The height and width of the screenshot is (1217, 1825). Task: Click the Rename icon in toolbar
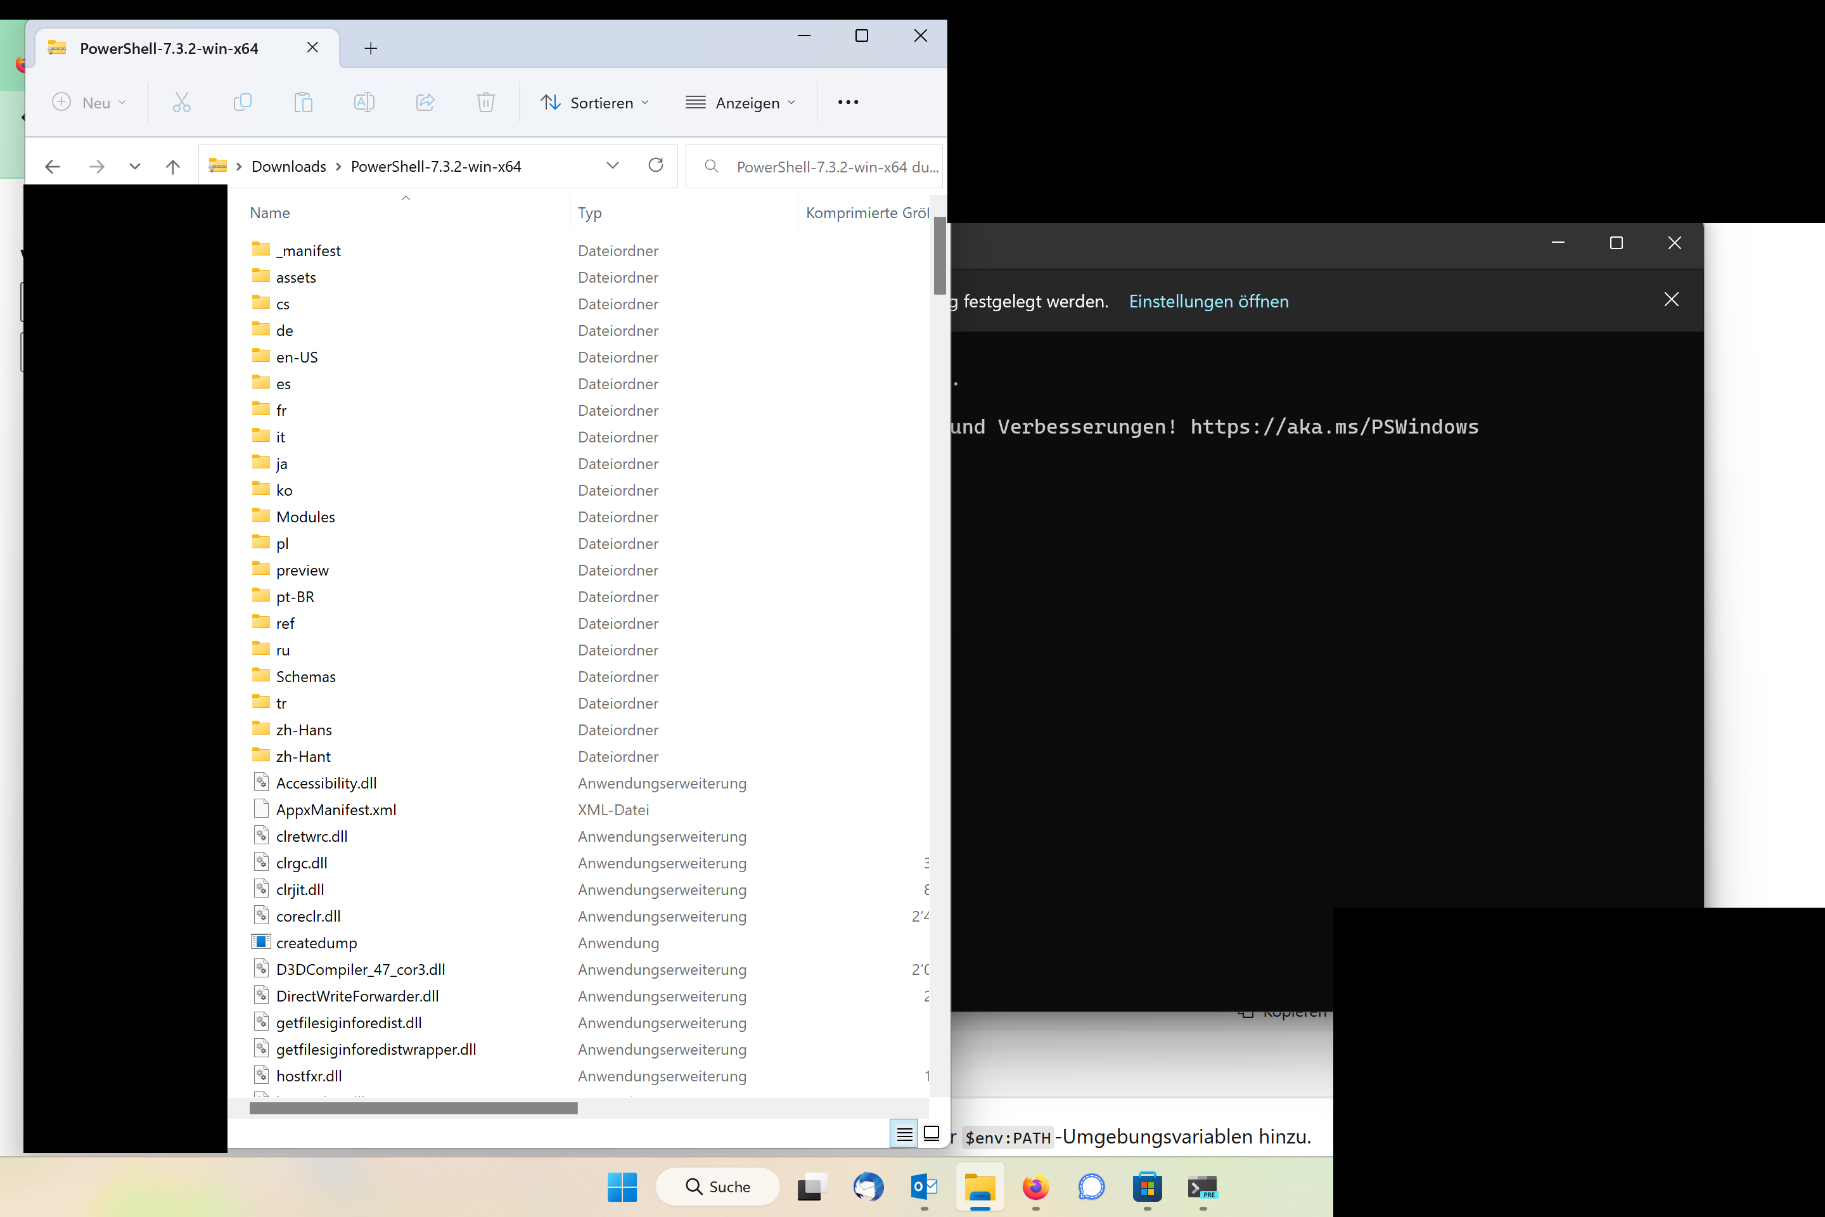[364, 103]
